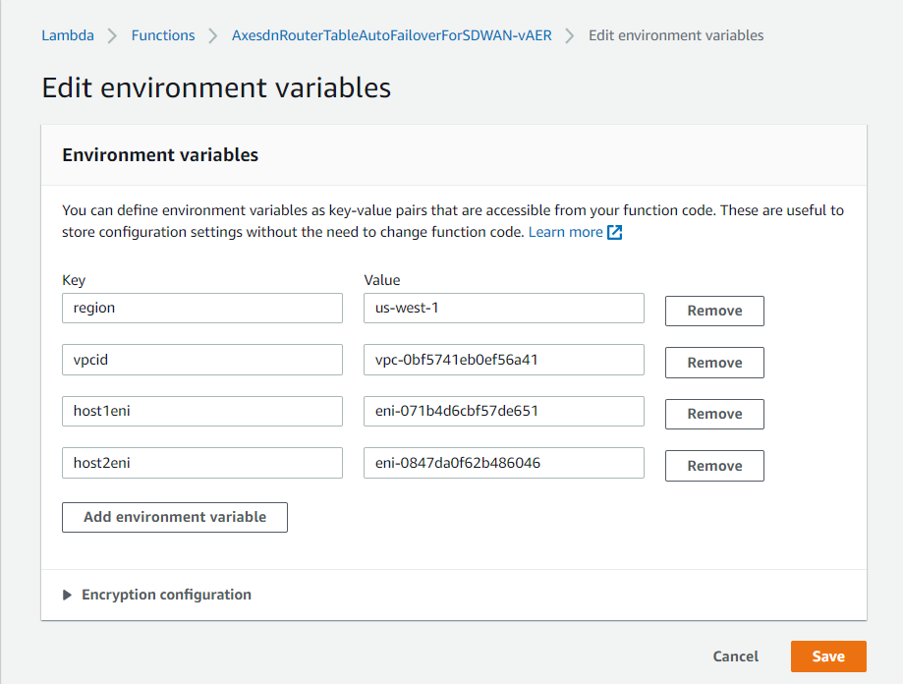
Task: Open the Lambda breadcrumb link
Action: 68,35
